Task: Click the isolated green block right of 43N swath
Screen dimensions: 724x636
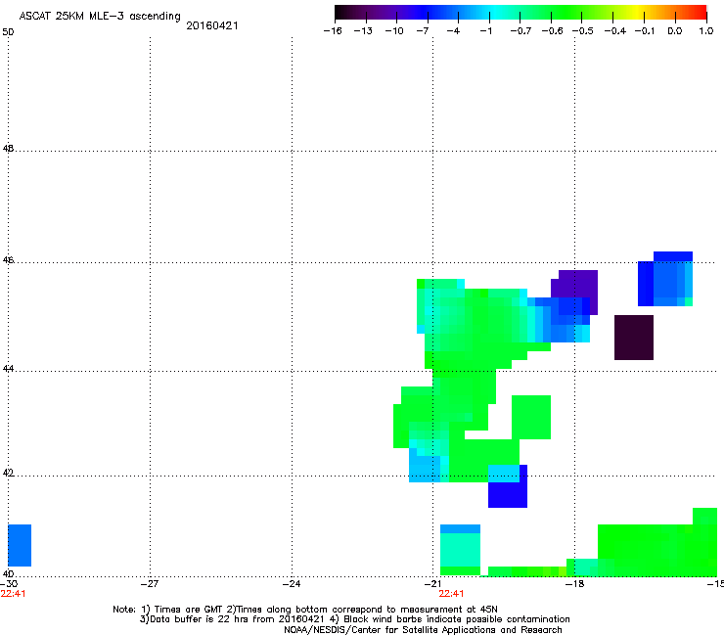Action: click(531, 418)
